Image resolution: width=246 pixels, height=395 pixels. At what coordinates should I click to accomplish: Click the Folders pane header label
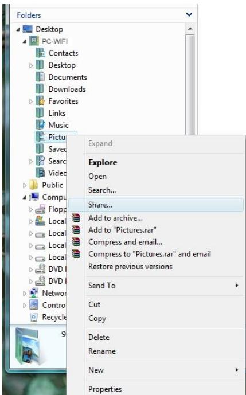(x=29, y=15)
